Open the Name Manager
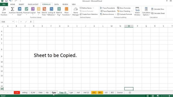Screen dimensions: 173x97 (76, 12)
